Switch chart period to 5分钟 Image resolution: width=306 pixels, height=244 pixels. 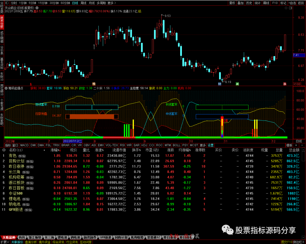32,3
